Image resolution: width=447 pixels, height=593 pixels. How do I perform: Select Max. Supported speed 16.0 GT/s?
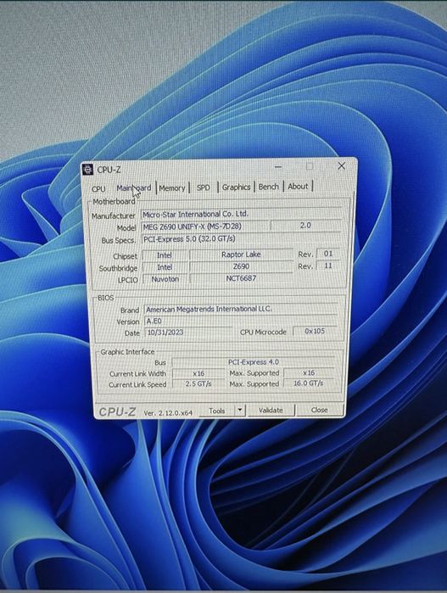(309, 383)
